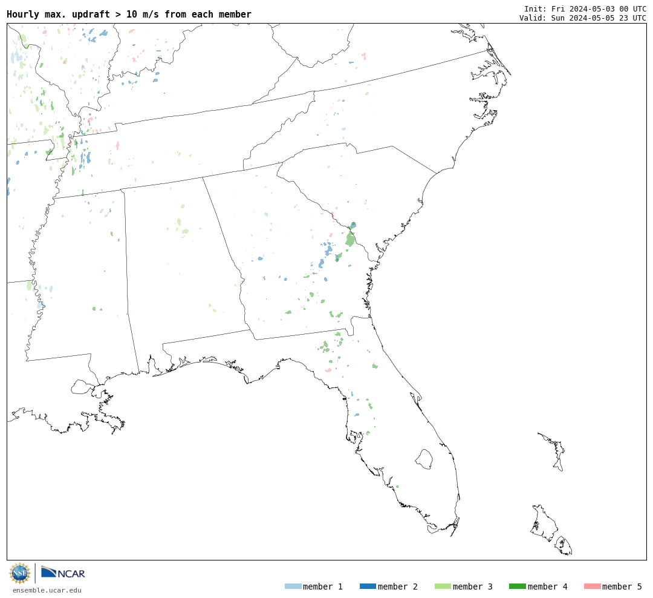Click the NSF logo

(19, 573)
